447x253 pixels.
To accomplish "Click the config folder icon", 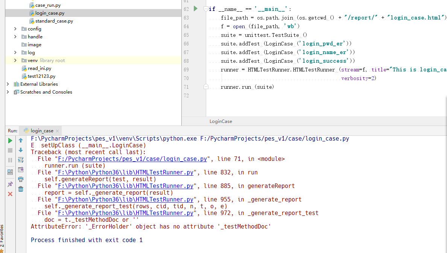I will click(x=24, y=29).
